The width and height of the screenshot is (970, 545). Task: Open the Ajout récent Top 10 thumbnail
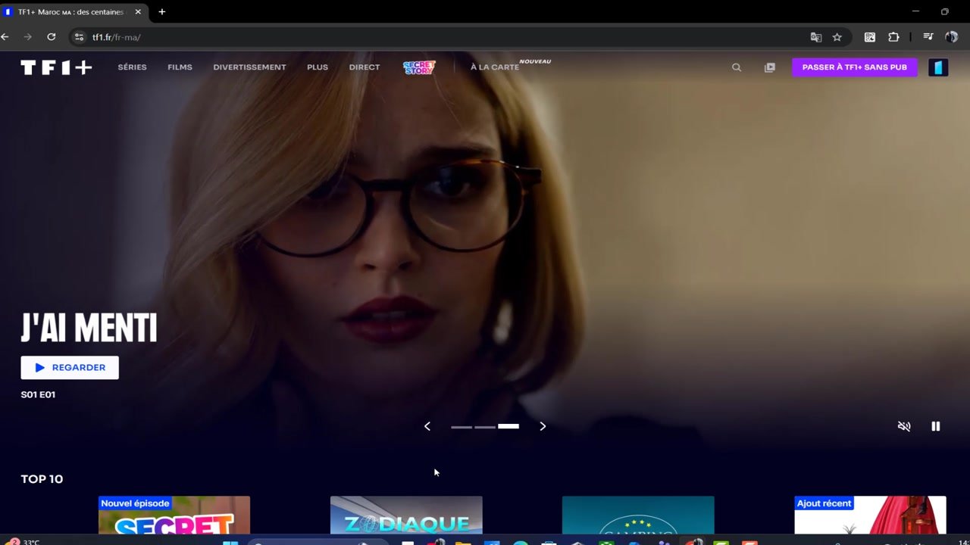(870, 515)
